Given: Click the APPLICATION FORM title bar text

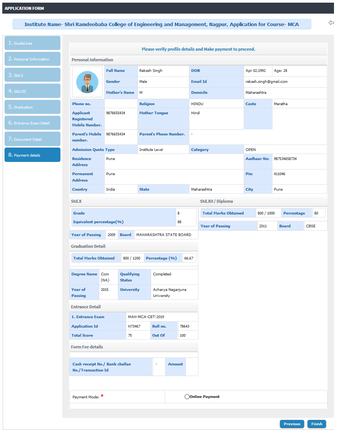Looking at the screenshot, I should coord(24,8).
